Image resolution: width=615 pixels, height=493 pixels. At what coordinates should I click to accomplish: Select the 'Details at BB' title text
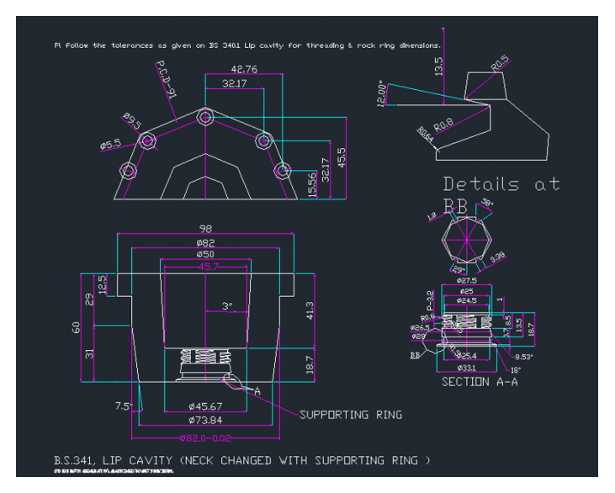click(501, 184)
